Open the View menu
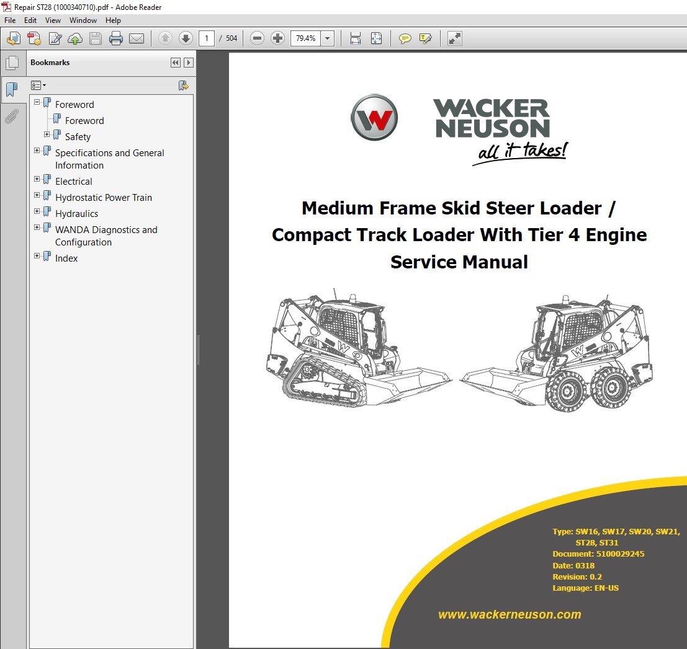687x649 pixels. [x=53, y=20]
